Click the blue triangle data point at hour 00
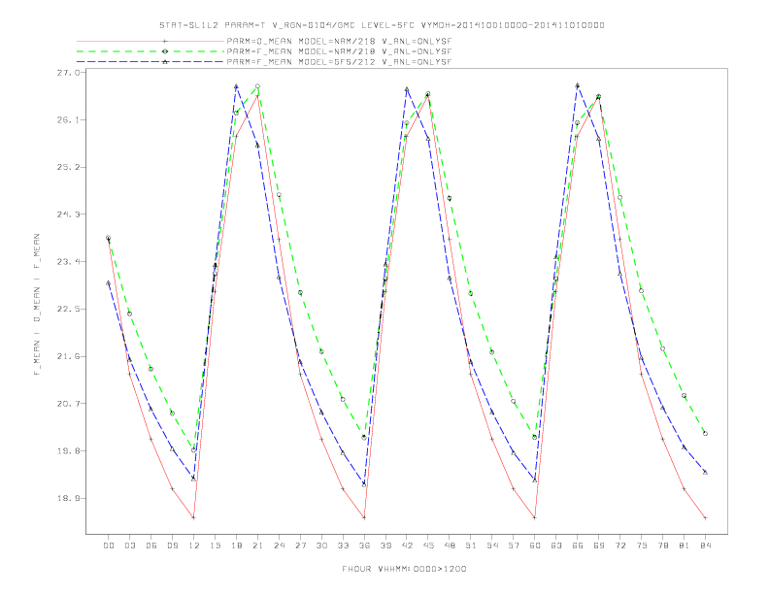 click(109, 282)
